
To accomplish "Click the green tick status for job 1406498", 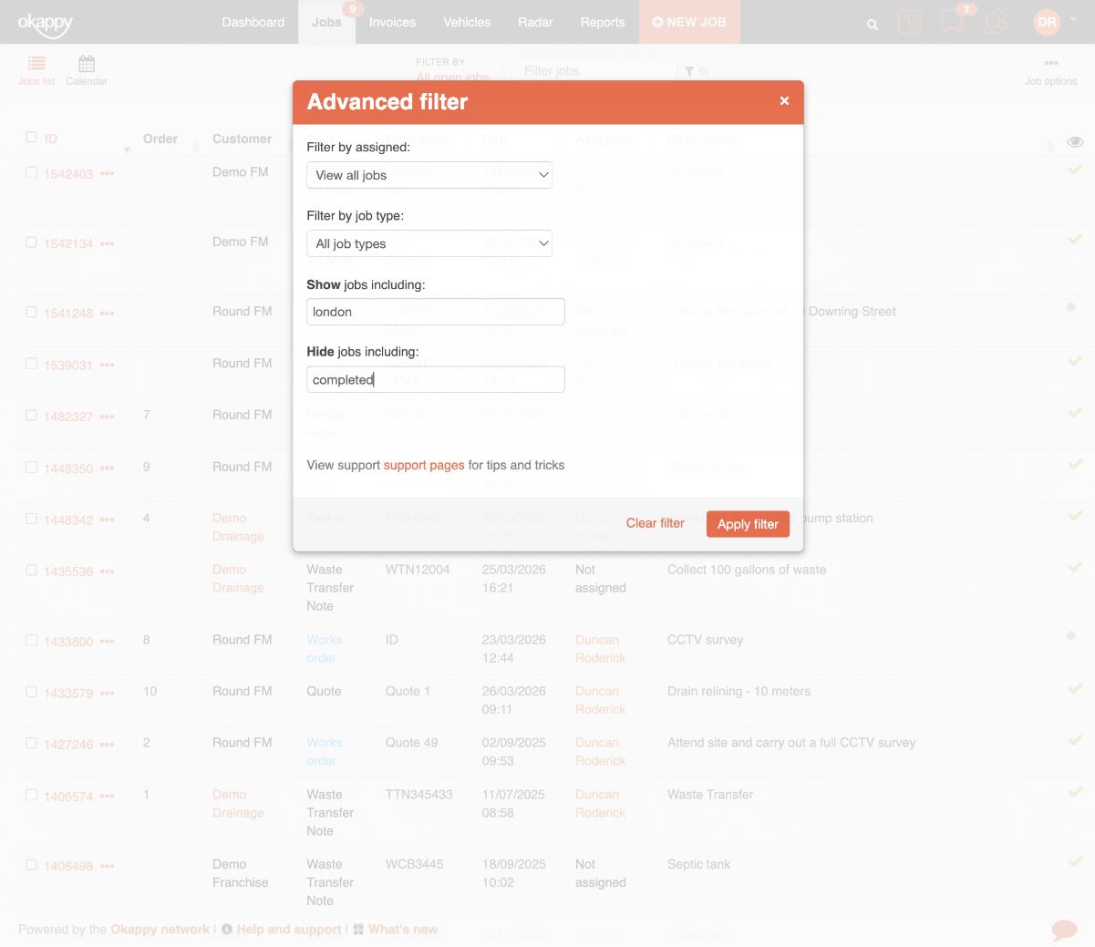I will pos(1075,861).
